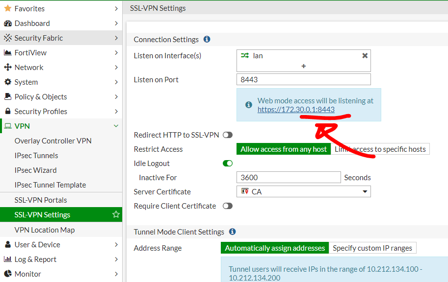The width and height of the screenshot is (448, 282).
Task: Expand User & Device chevron
Action: 116,245
